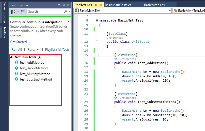Click the Test Explorer group-by hierarchy icon
Screen dimensions: 205x131
coord(13,12)
